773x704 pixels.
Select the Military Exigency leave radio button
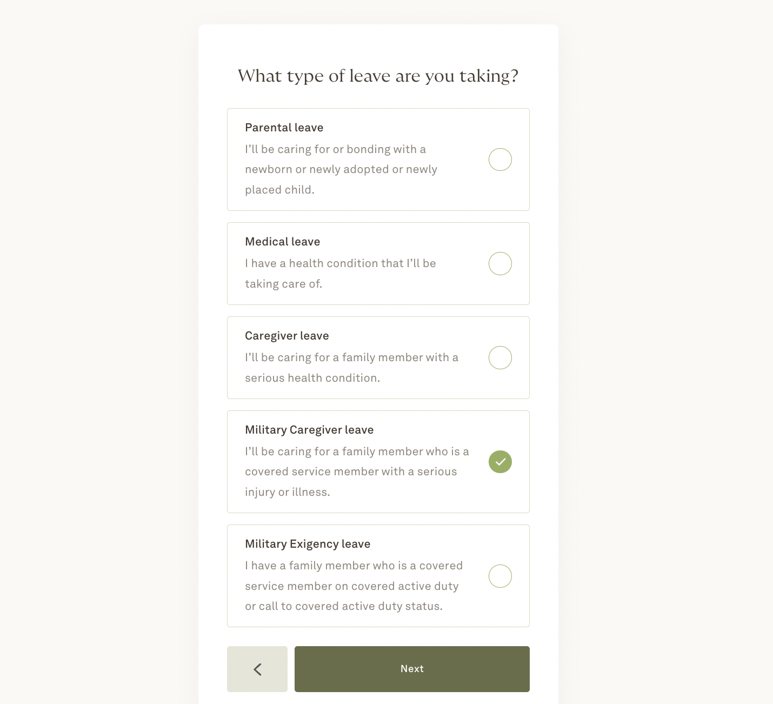[x=500, y=576]
